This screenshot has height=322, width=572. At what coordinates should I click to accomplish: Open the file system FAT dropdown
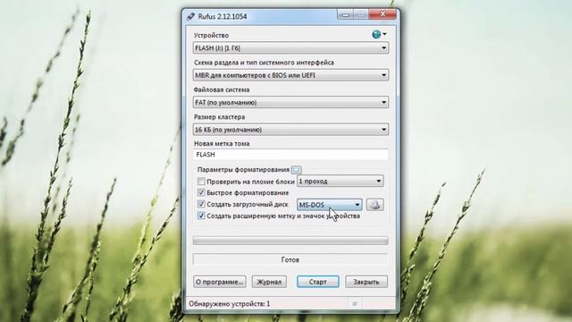[x=290, y=102]
